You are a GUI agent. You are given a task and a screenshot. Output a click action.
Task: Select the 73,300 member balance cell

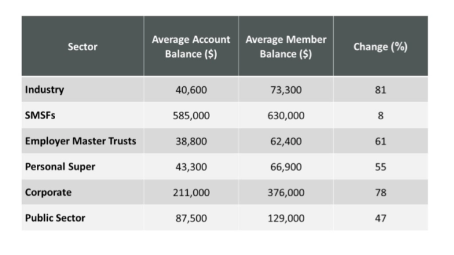286,90
